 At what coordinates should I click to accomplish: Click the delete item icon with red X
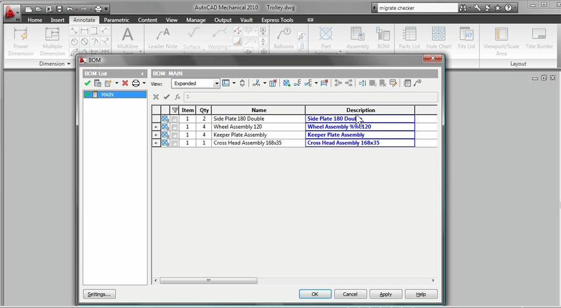[x=325, y=83]
